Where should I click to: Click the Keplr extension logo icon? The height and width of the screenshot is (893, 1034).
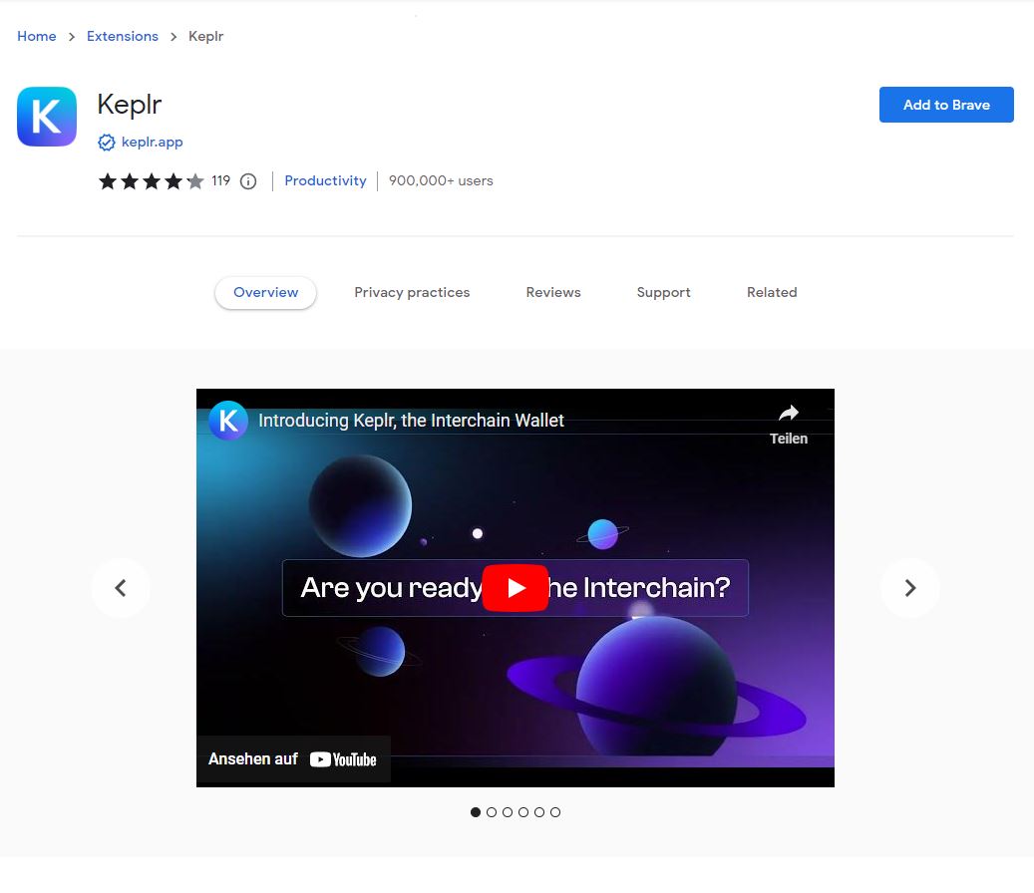[x=47, y=117]
